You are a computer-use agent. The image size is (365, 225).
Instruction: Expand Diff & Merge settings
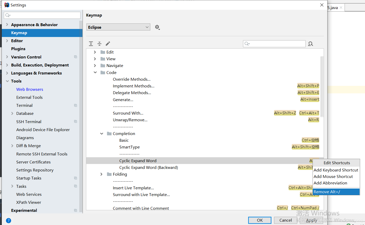12,146
